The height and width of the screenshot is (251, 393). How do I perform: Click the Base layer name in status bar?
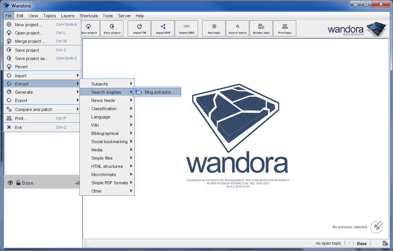point(362,244)
